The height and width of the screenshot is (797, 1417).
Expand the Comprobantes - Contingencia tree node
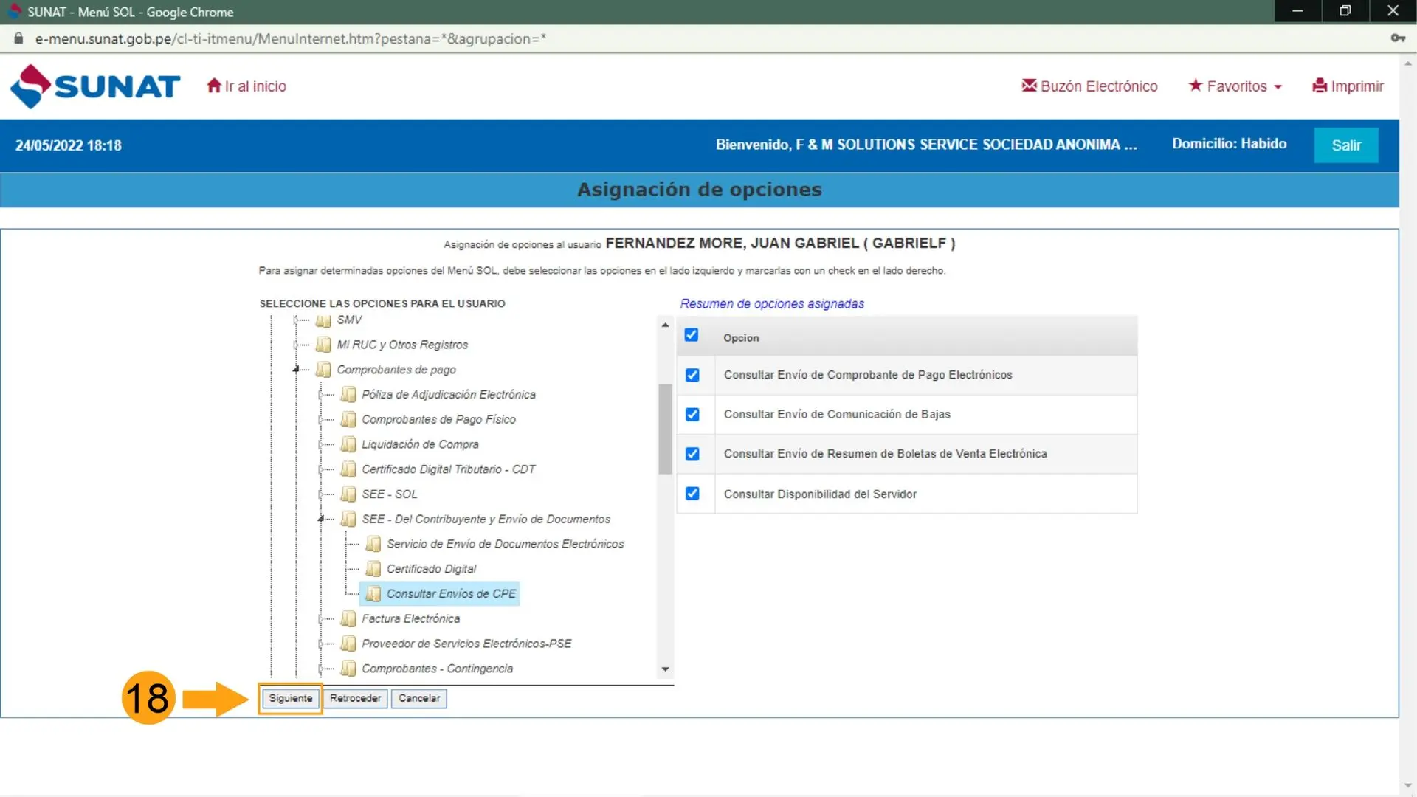321,669
